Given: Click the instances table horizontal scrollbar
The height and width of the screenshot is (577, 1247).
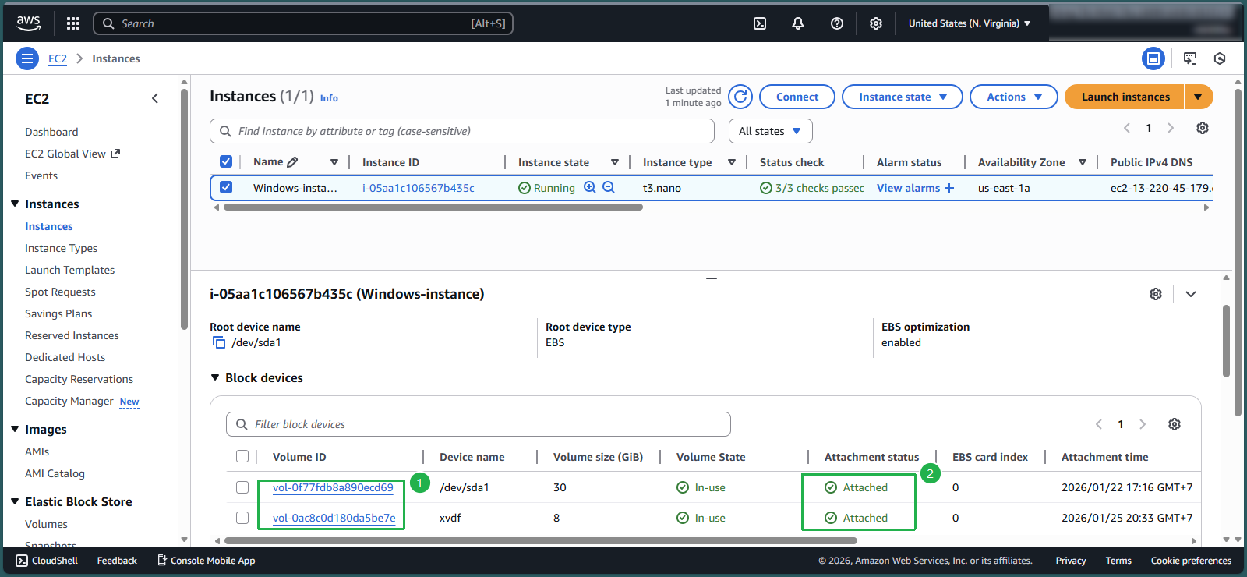Looking at the screenshot, I should [x=433, y=207].
